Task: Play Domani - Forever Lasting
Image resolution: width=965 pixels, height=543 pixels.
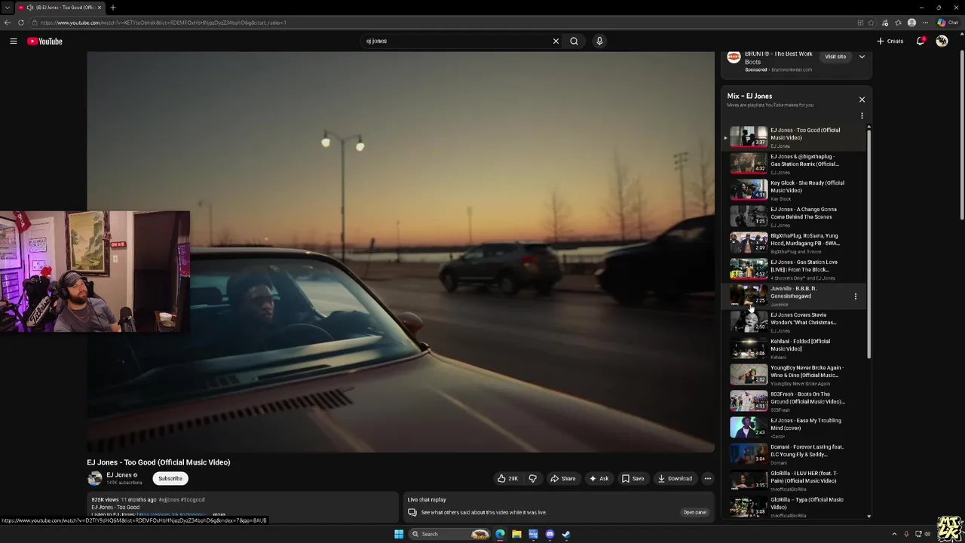Action: [795, 454]
